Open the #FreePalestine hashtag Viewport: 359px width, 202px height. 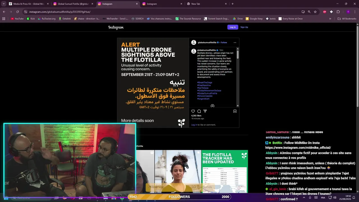(204, 85)
